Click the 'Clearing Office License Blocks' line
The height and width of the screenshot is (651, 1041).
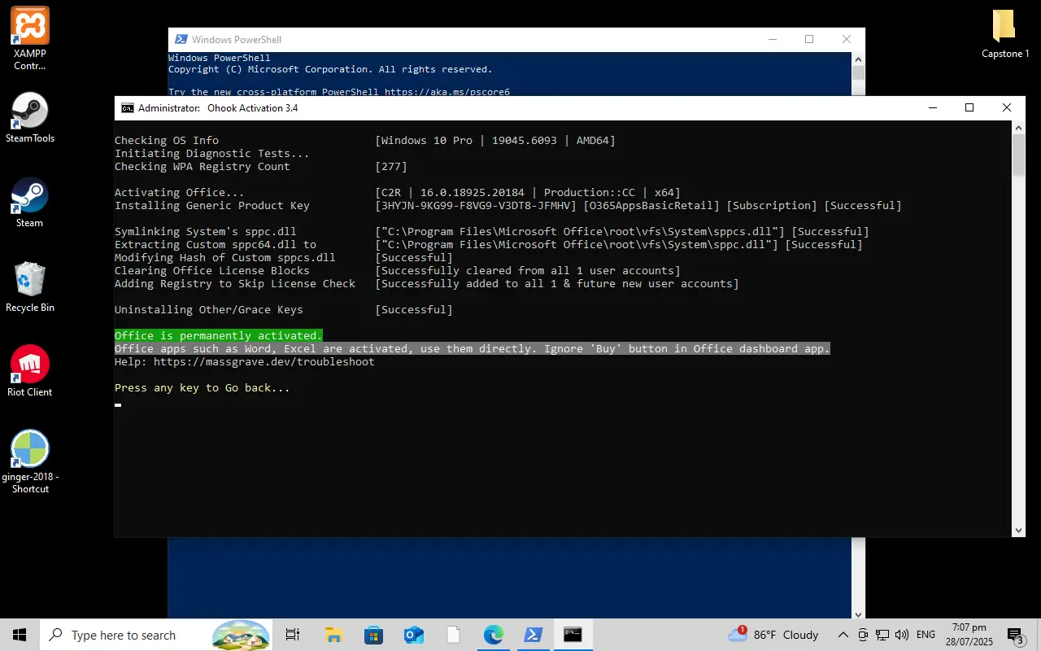coord(212,270)
